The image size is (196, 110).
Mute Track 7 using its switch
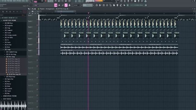tap(37, 54)
